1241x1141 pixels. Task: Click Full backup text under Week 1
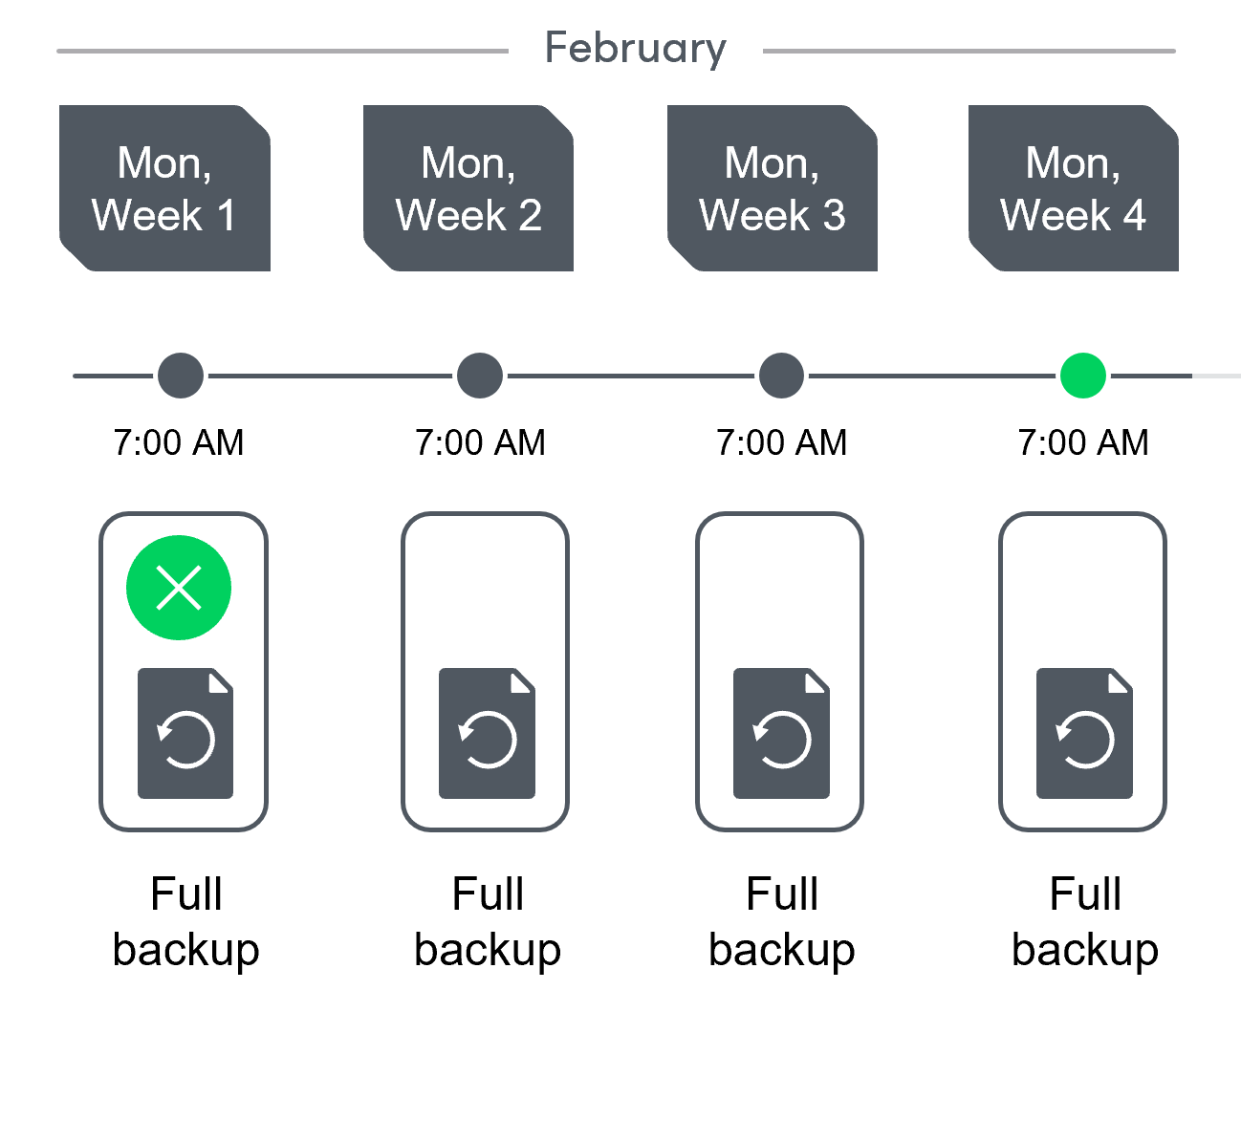click(x=185, y=921)
